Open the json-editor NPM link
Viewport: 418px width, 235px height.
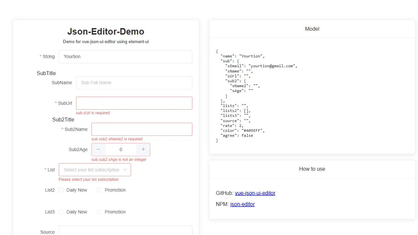click(242, 204)
